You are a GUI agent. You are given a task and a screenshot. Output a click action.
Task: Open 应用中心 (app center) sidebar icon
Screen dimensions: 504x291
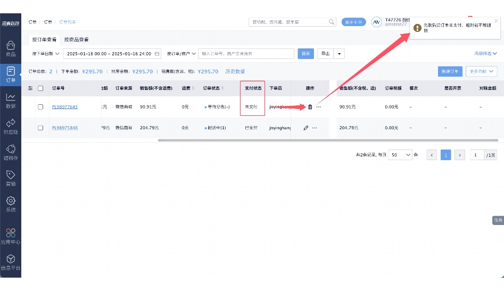click(x=11, y=234)
